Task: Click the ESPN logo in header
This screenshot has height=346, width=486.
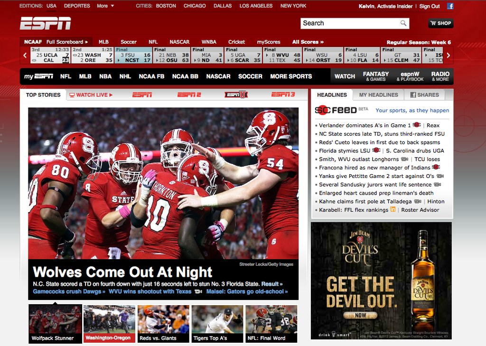Action: [46, 23]
